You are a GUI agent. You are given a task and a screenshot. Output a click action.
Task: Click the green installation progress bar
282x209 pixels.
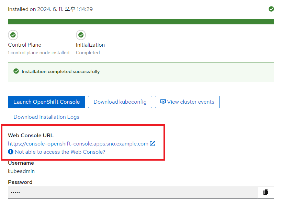(x=141, y=22)
